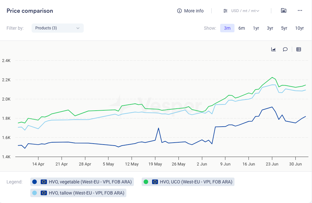The image size is (312, 203).
Task: Open the comments speech bubble icon
Action: point(285,49)
